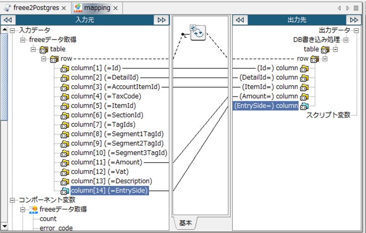Click column[8] (=Segment1TagId) icon
Viewport: 366px width, 233px height.
click(x=65, y=135)
